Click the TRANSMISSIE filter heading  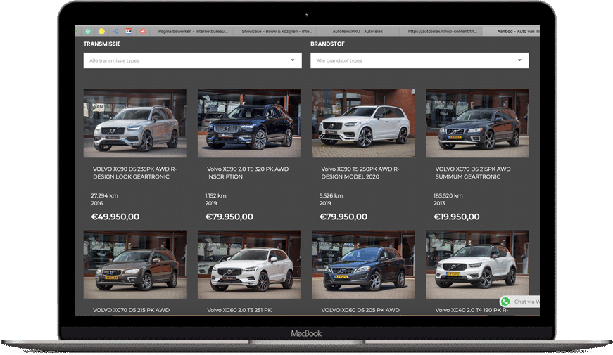pyautogui.click(x=101, y=44)
